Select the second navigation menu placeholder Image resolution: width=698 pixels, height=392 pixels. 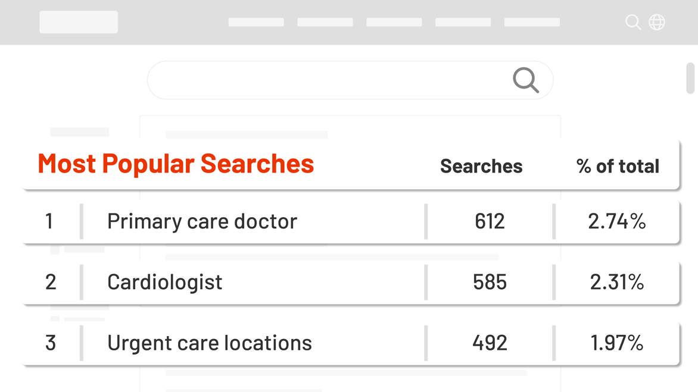pyautogui.click(x=325, y=22)
